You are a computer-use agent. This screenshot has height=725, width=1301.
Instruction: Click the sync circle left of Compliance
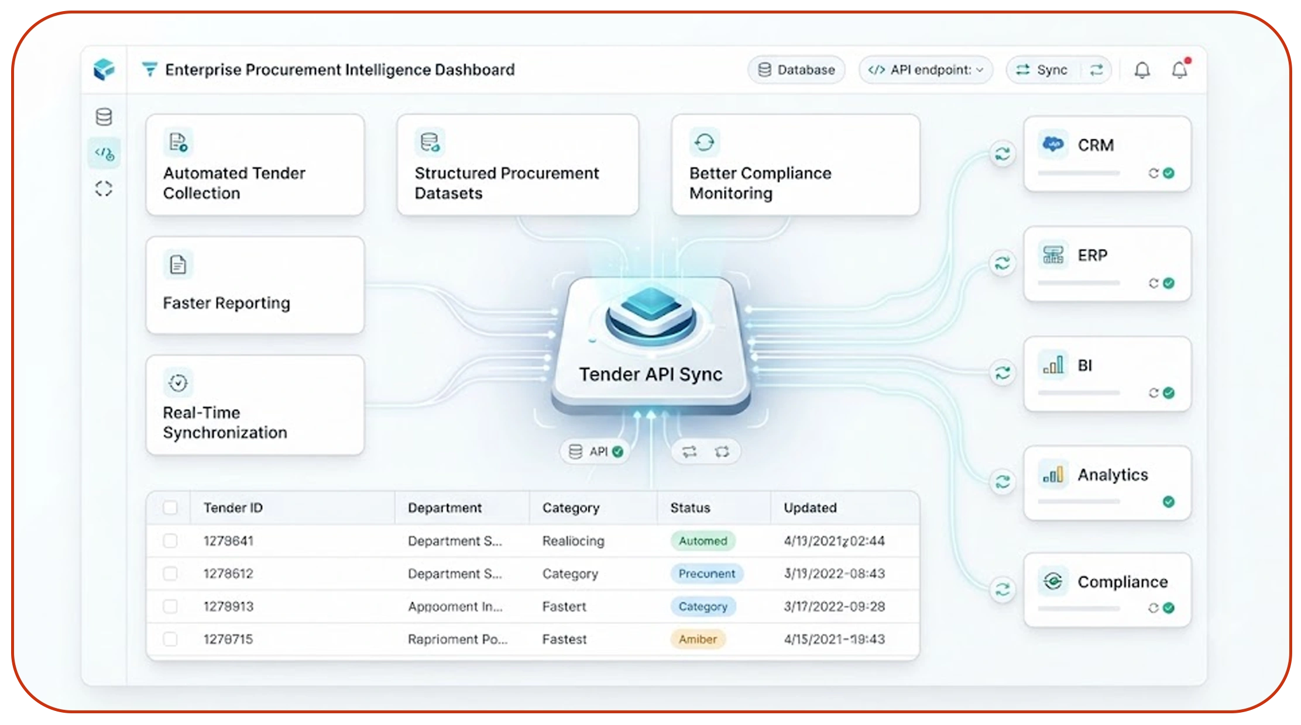1003,589
